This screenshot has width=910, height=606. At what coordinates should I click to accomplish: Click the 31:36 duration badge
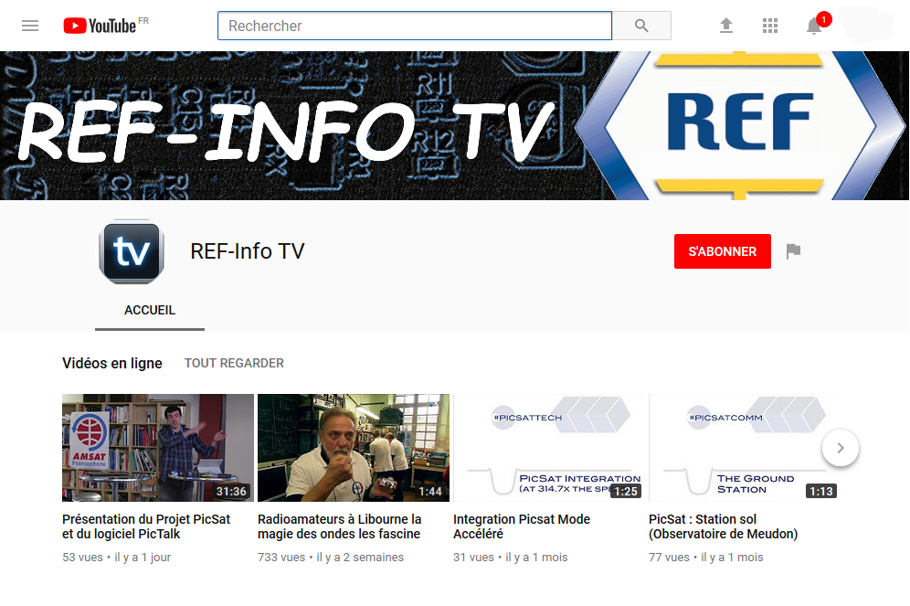[x=231, y=492]
